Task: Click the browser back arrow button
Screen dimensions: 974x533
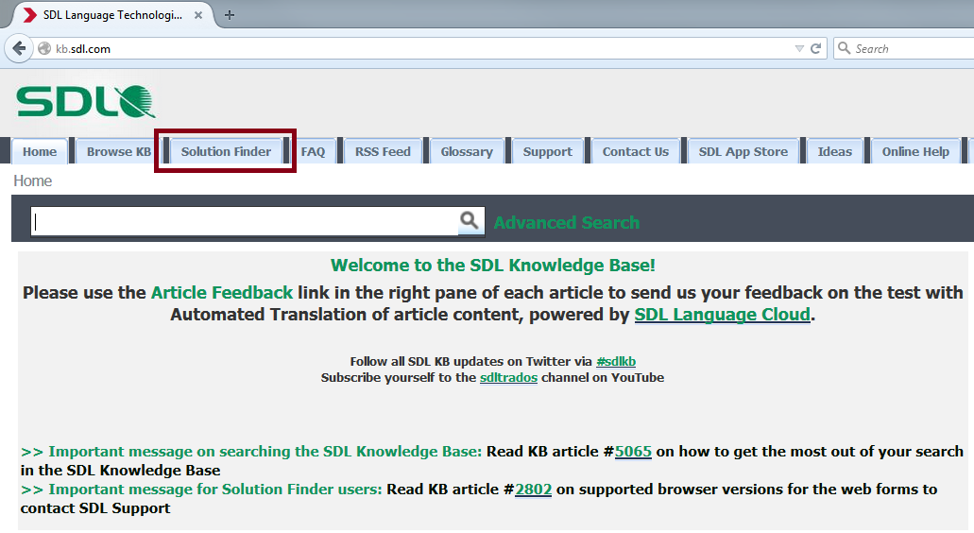Action: point(19,48)
